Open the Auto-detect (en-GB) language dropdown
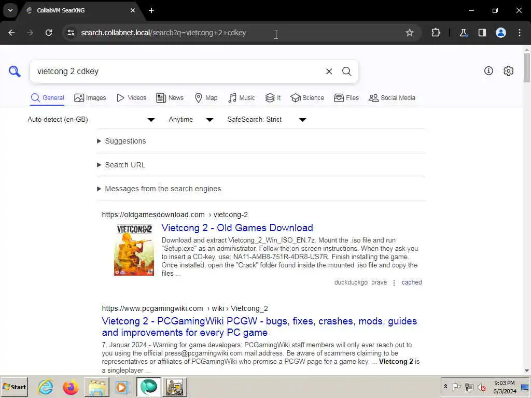531x398 pixels. [91, 120]
